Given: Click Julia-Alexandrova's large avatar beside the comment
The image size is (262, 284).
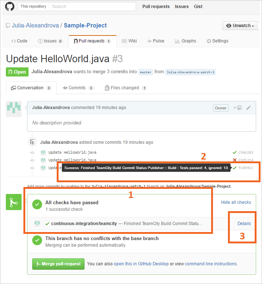Looking at the screenshot, I should (14, 109).
